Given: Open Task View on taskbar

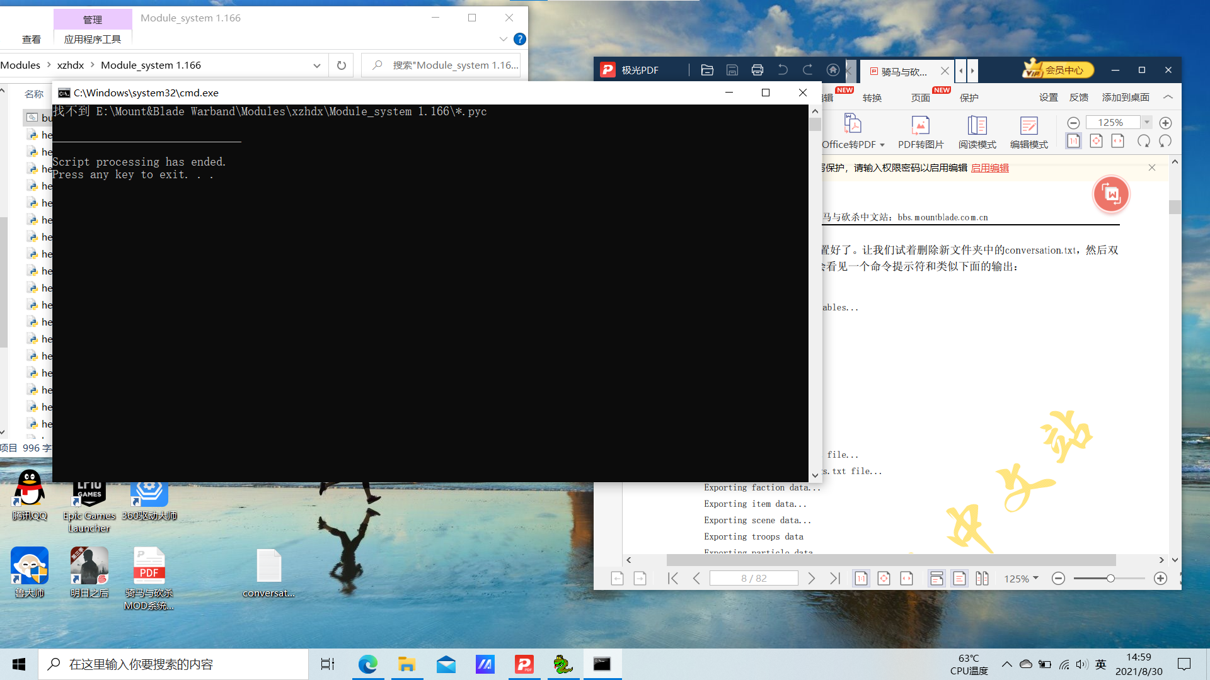Looking at the screenshot, I should [328, 664].
